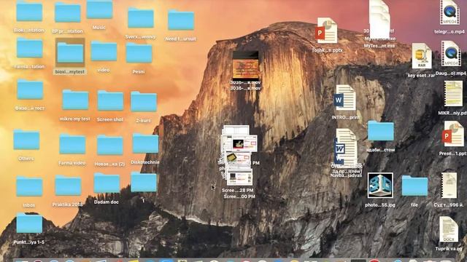Select the 'Суд т...996 й.' document
The height and width of the screenshot is (262, 467).
(x=449, y=186)
